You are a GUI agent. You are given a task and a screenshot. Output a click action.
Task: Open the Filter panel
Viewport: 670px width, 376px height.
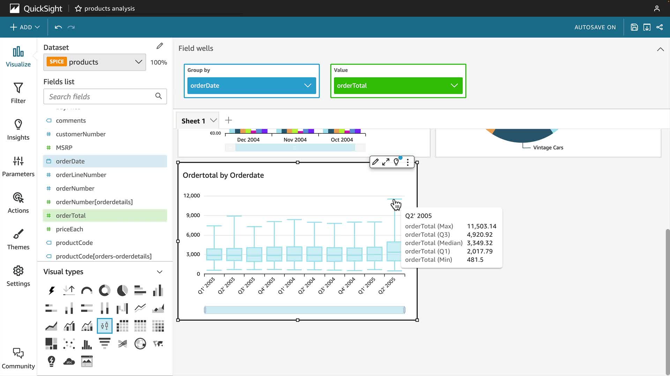(x=18, y=93)
